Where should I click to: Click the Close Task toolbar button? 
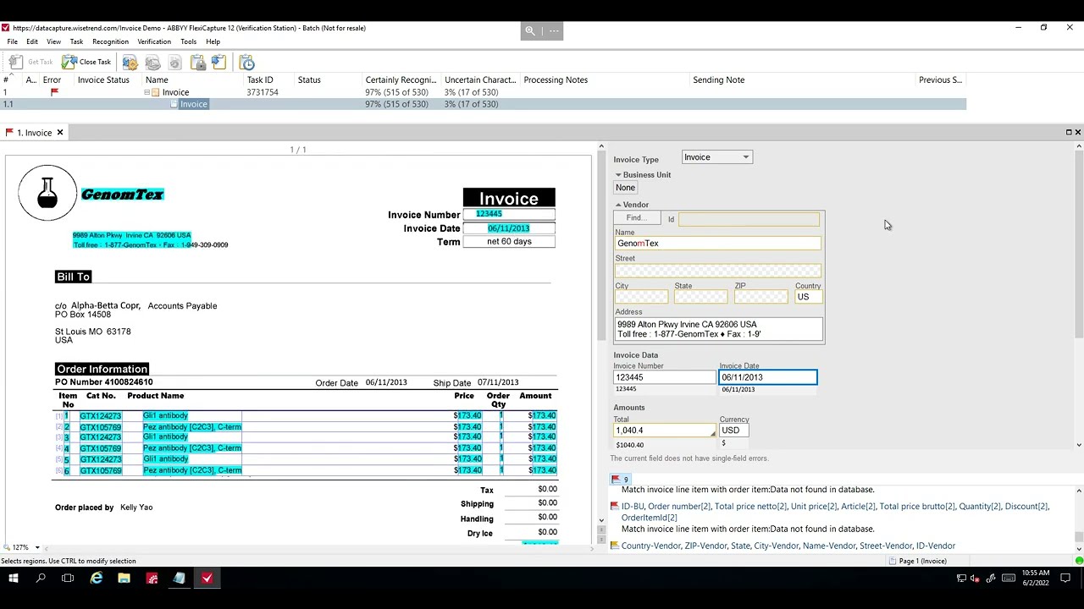click(x=86, y=62)
